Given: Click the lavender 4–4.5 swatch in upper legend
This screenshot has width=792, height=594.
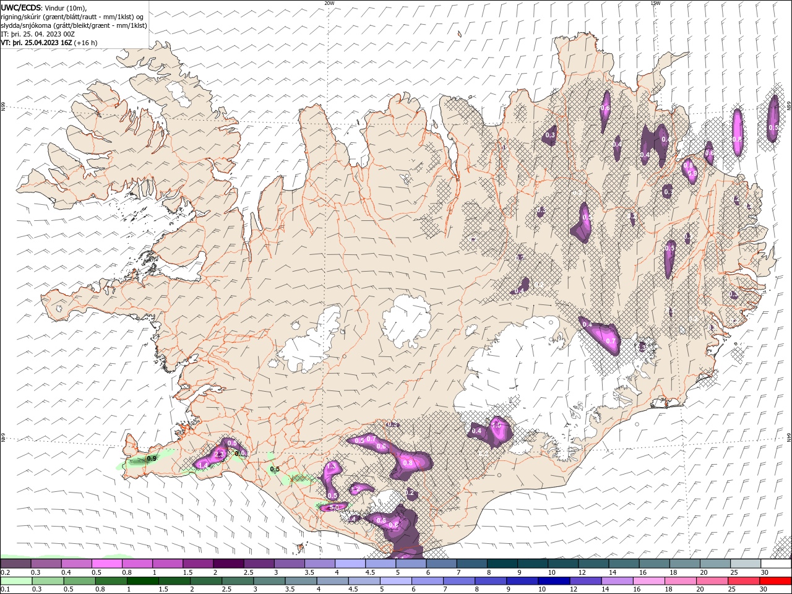Looking at the screenshot, I should point(350,564).
